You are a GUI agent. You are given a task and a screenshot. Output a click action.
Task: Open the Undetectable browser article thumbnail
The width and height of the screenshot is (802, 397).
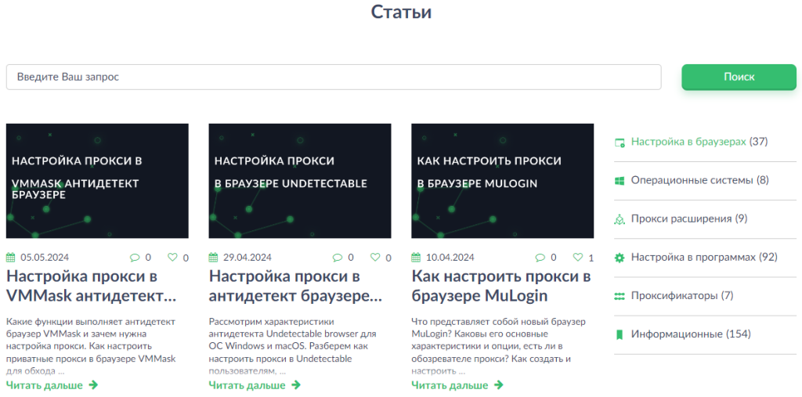coord(300,181)
